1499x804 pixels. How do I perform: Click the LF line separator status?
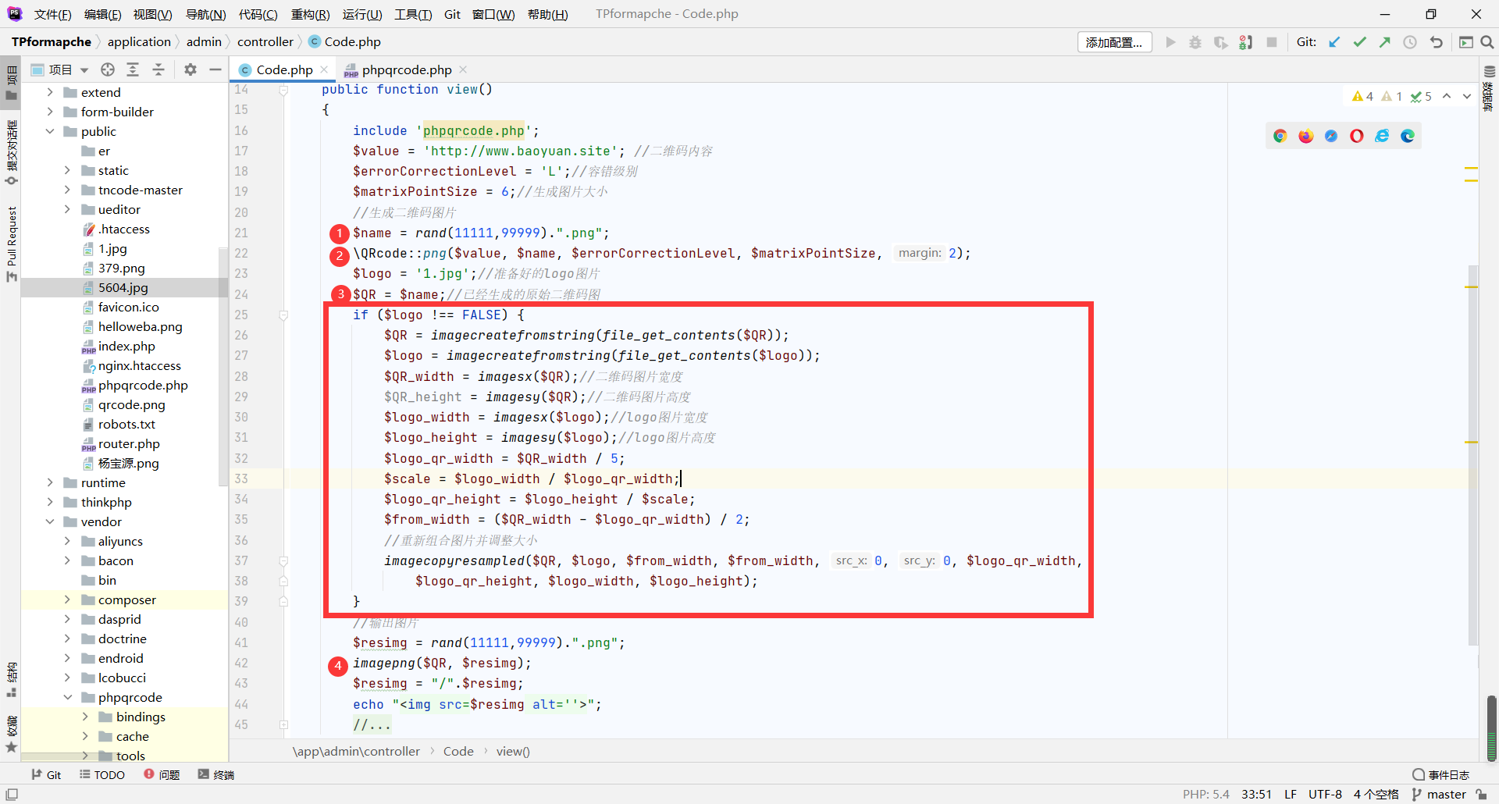point(1291,794)
